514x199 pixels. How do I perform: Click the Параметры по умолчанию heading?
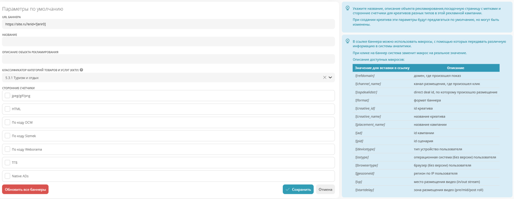click(x=33, y=9)
